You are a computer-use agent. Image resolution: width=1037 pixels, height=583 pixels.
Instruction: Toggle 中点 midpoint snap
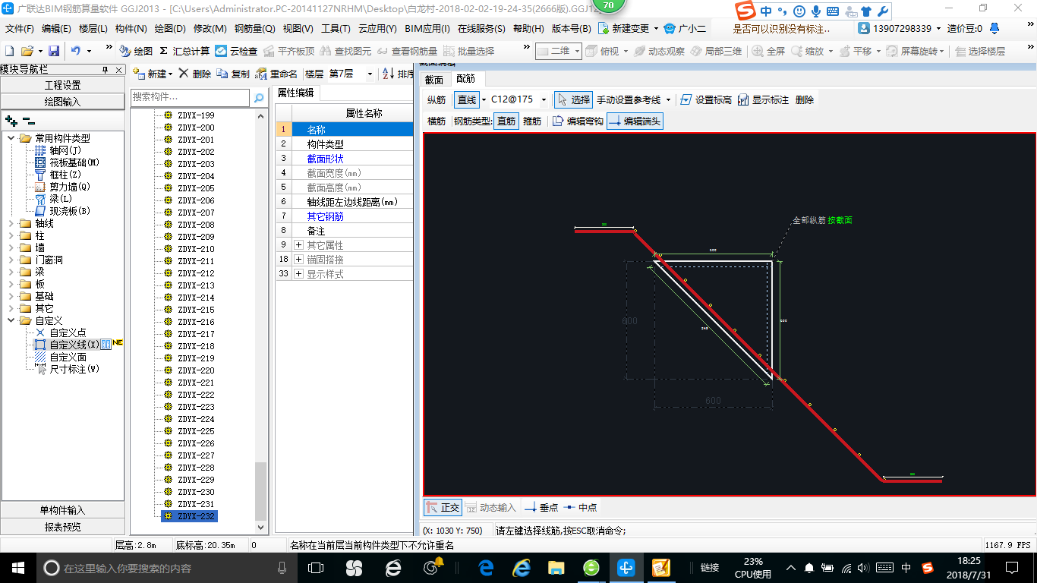coord(581,507)
